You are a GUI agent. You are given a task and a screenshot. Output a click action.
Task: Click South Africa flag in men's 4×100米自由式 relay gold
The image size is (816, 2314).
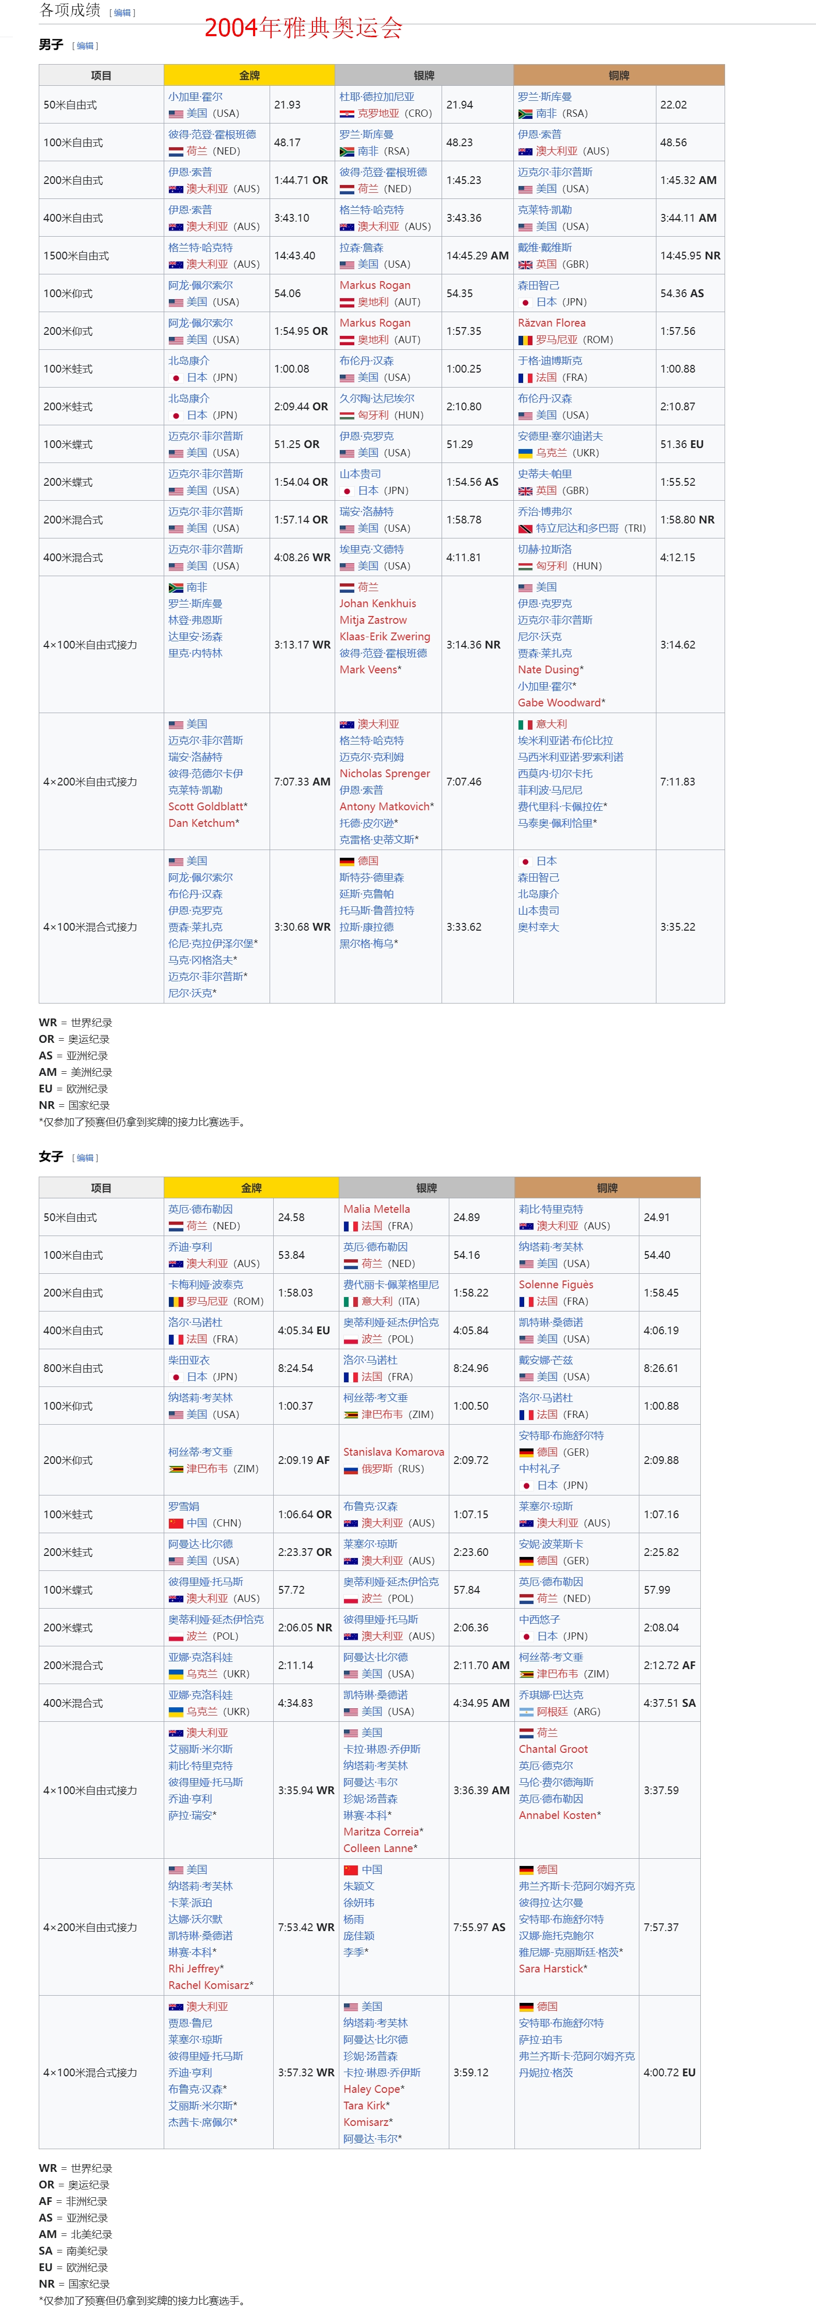[176, 588]
